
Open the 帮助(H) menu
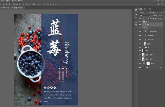[20, 1]
